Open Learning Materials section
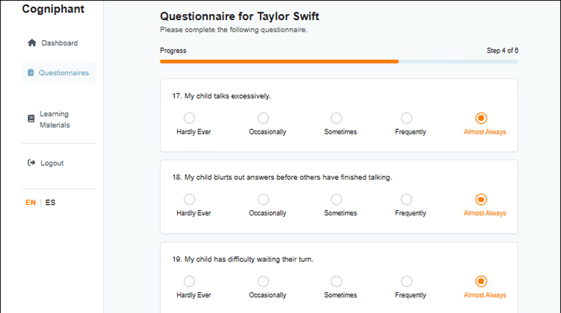This screenshot has height=313, width=561. click(54, 119)
